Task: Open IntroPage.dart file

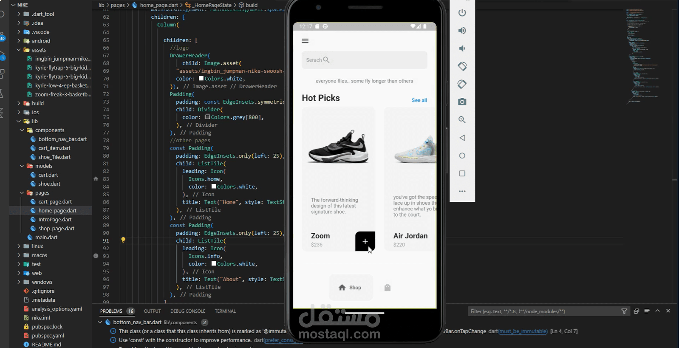Action: pyautogui.click(x=55, y=219)
